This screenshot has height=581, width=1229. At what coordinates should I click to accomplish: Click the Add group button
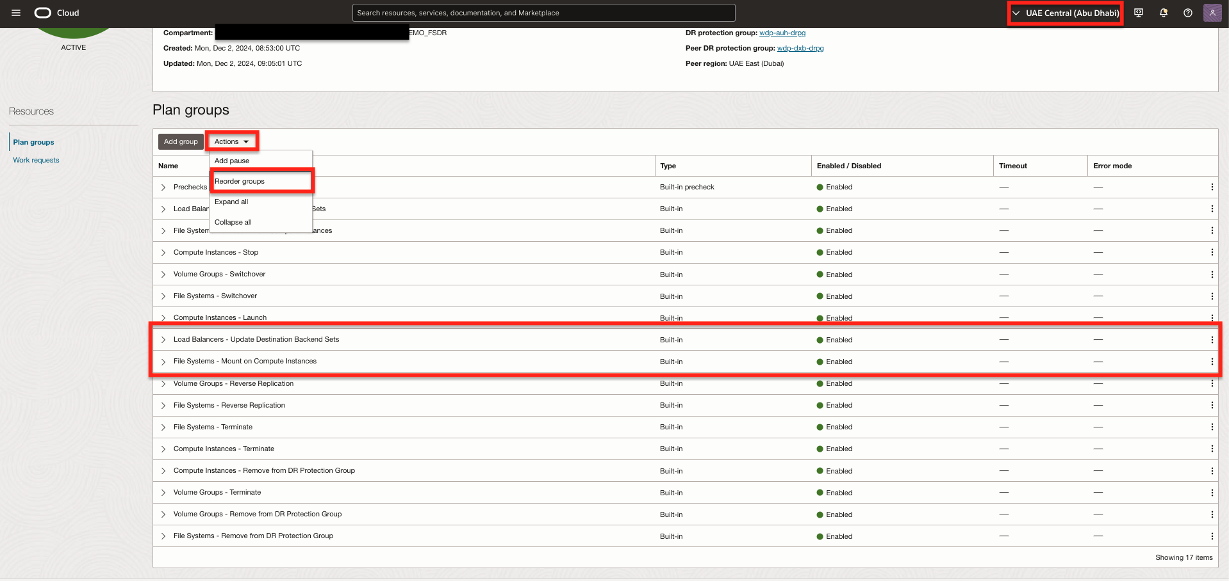tap(181, 141)
